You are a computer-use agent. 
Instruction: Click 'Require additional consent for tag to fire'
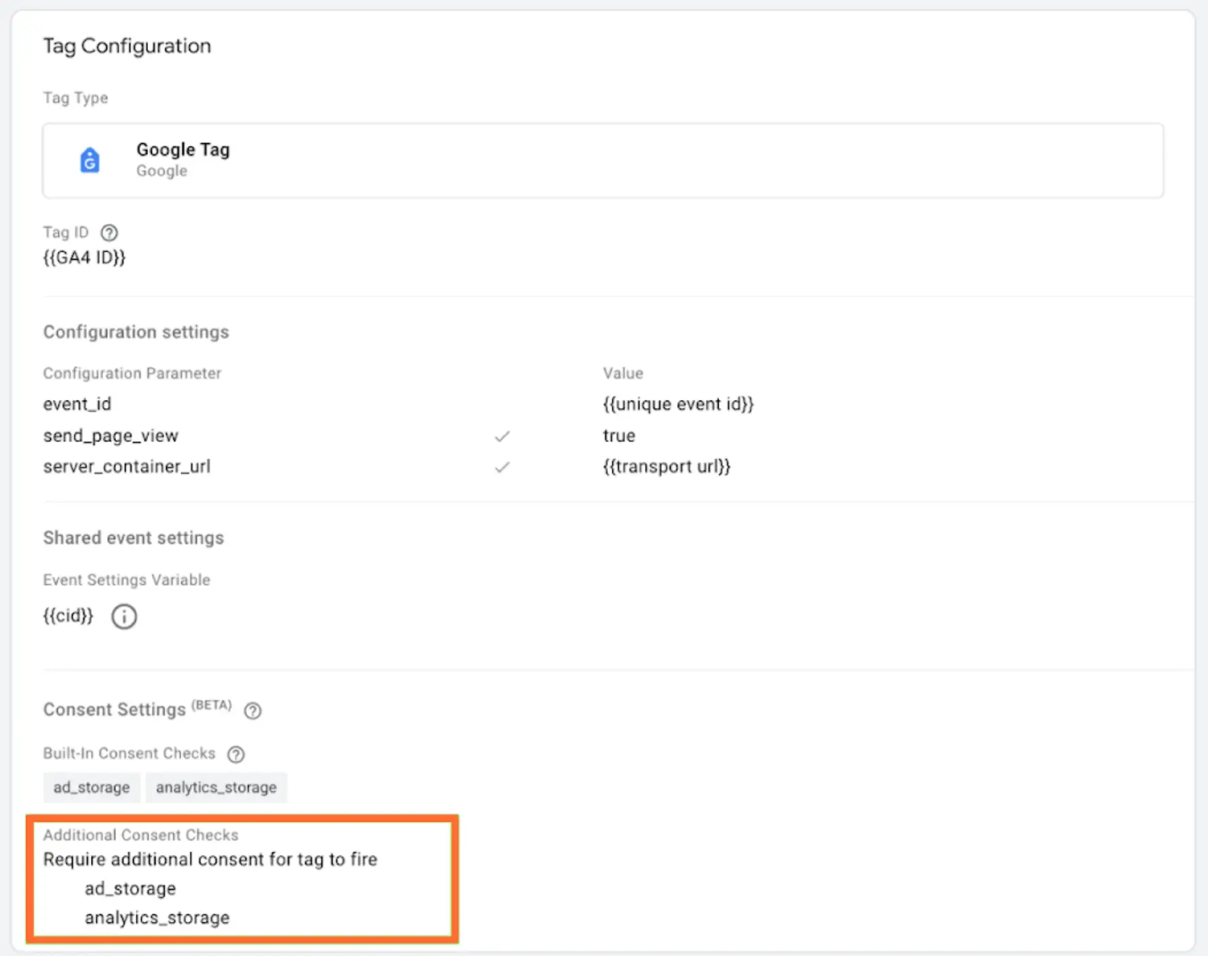(210, 860)
